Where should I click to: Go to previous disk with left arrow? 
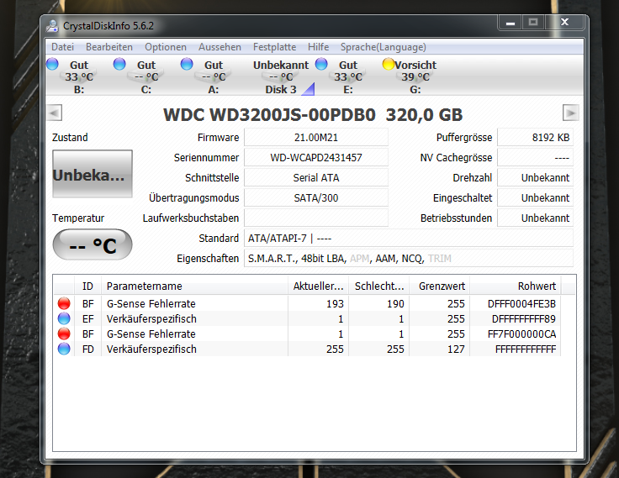55,113
